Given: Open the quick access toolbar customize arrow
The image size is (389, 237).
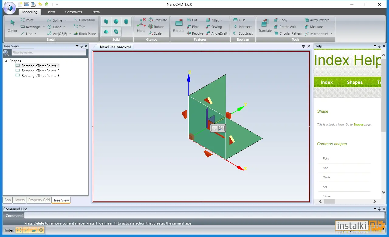Looking at the screenshot, I should [57, 5].
